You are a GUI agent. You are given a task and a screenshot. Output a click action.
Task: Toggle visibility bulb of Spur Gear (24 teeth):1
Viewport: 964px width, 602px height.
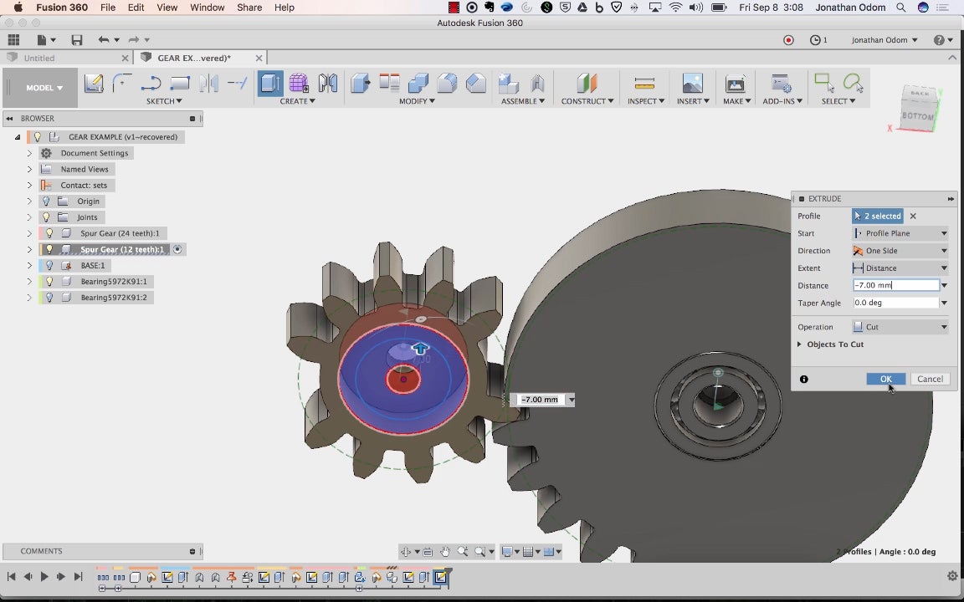pyautogui.click(x=49, y=233)
